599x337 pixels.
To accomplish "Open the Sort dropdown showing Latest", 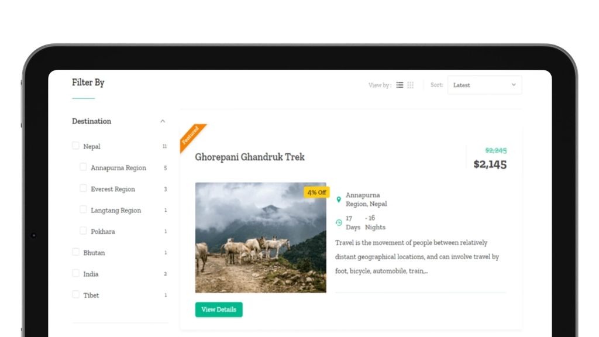I will click(484, 85).
